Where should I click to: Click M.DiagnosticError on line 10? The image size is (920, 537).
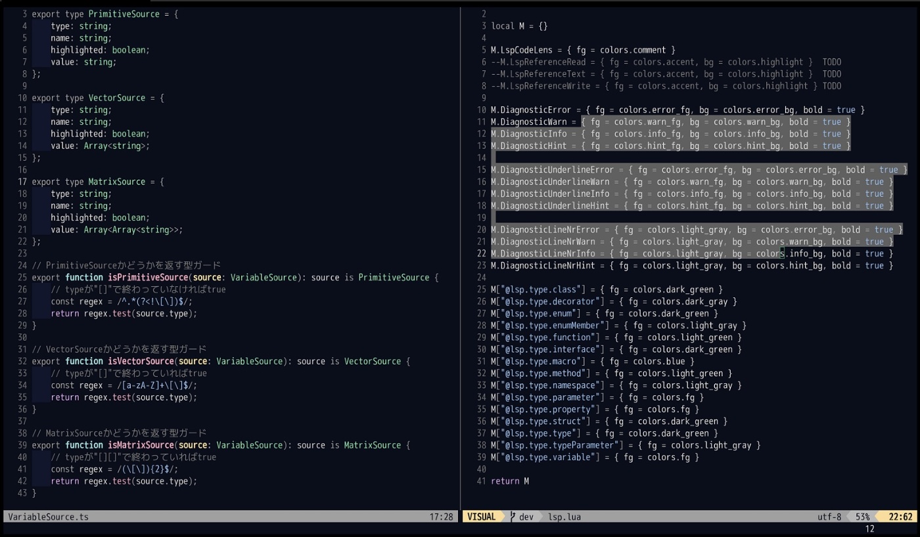pyautogui.click(x=531, y=110)
